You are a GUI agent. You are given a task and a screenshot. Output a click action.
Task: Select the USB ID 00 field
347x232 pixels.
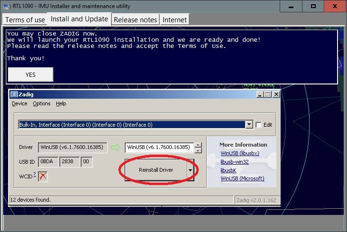point(86,161)
